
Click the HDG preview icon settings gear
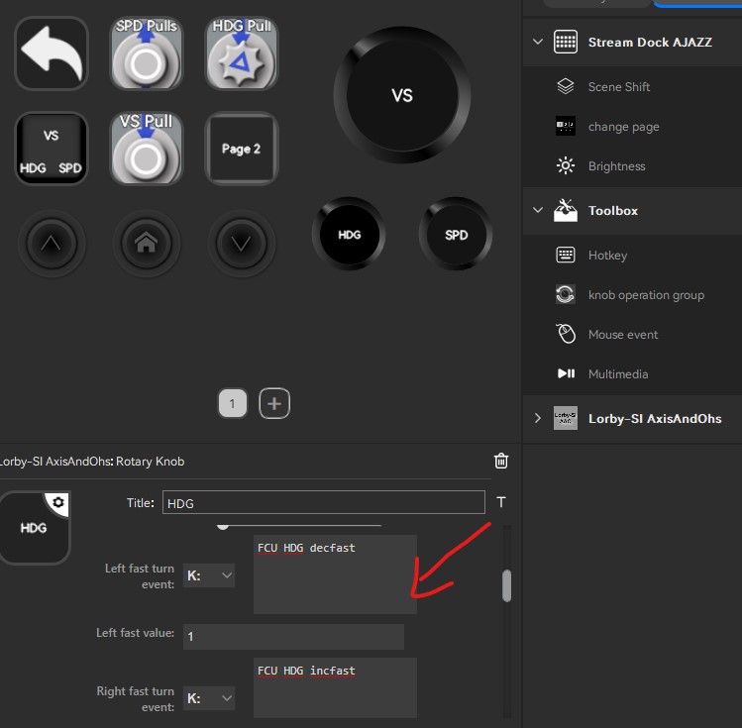point(58,502)
